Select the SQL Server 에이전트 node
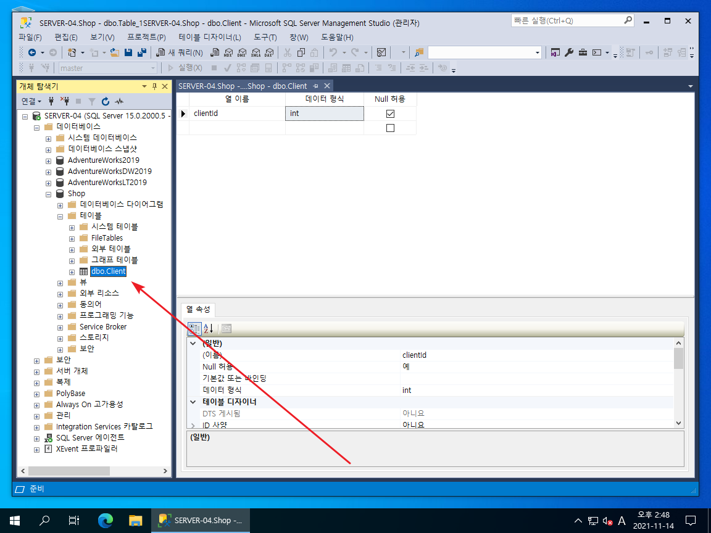Image resolution: width=711 pixels, height=533 pixels. coord(89,438)
